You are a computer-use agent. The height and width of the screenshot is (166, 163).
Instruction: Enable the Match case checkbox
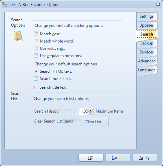tap(36, 34)
